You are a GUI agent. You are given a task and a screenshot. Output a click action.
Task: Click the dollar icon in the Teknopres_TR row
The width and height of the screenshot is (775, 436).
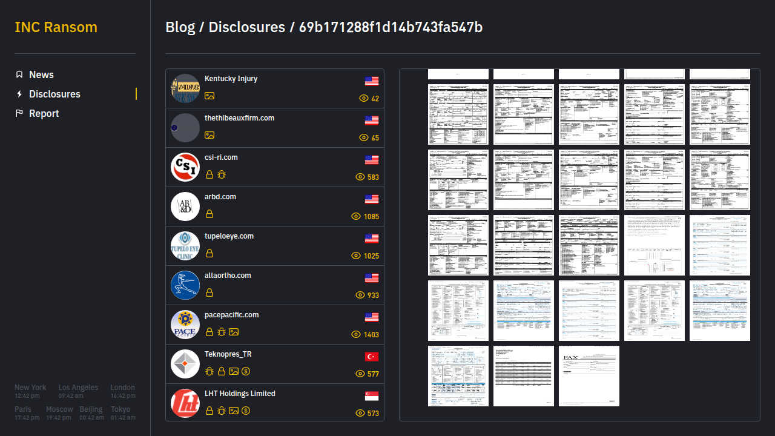pos(246,371)
